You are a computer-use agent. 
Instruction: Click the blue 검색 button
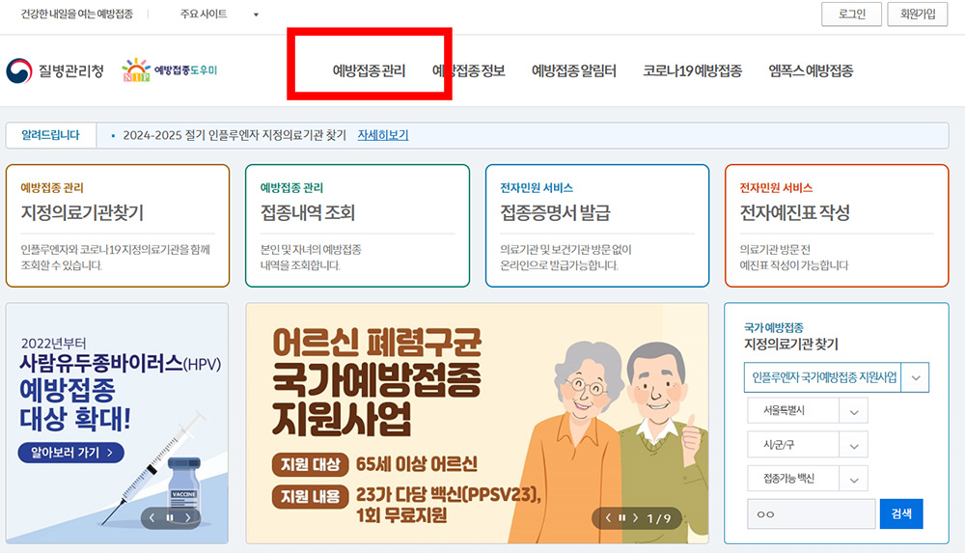(901, 513)
